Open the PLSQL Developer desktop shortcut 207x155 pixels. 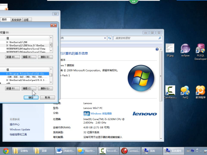pyautogui.click(x=201, y=52)
